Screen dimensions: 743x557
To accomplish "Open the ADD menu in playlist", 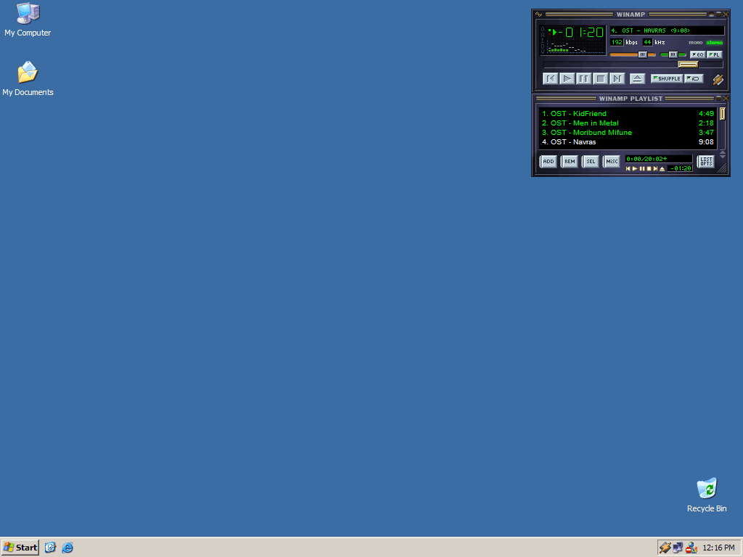I will point(549,162).
